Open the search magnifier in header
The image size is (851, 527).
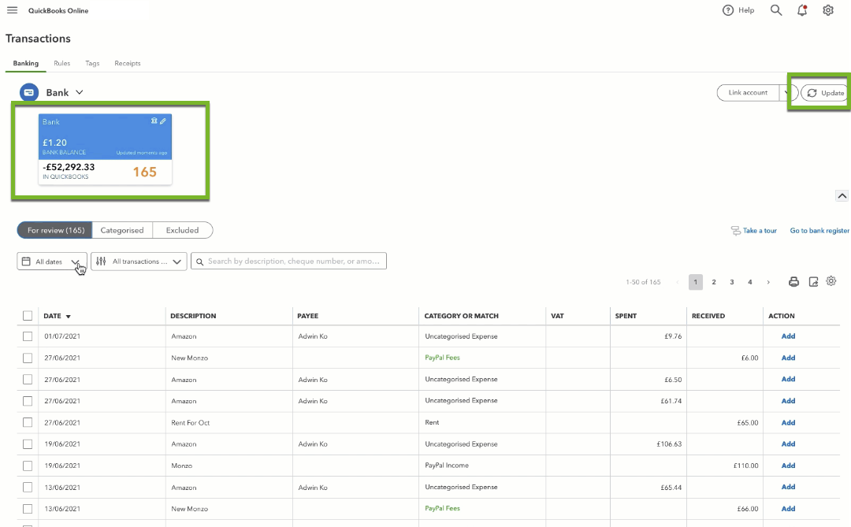click(x=776, y=10)
